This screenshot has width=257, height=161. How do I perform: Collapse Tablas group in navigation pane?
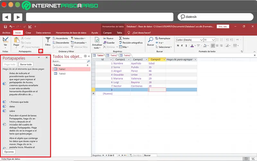tap(87, 65)
